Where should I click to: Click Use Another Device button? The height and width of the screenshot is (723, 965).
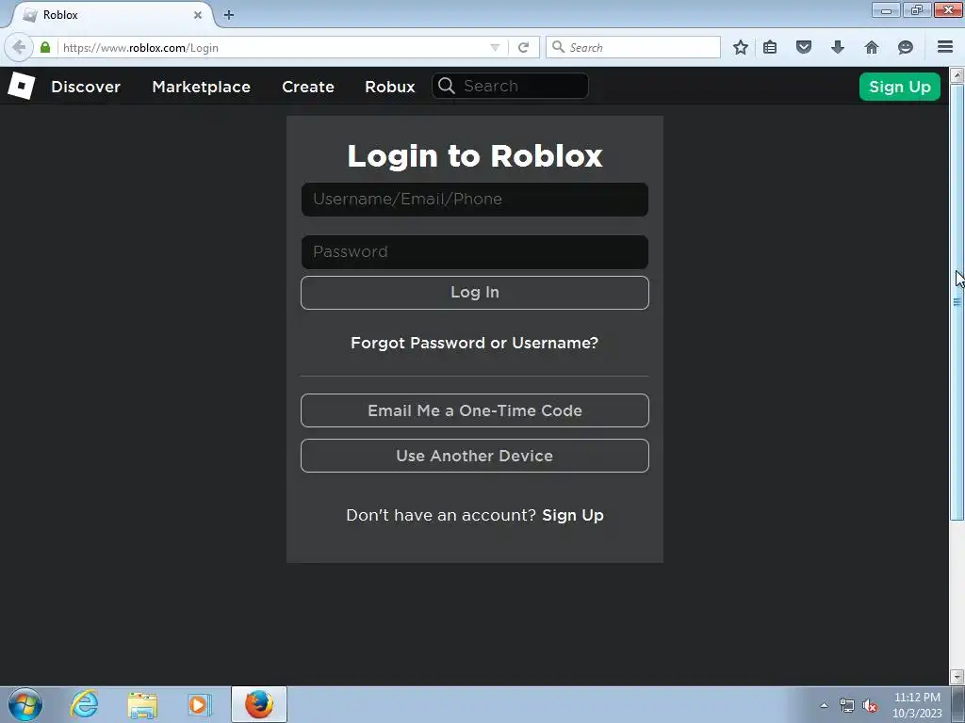(x=475, y=456)
